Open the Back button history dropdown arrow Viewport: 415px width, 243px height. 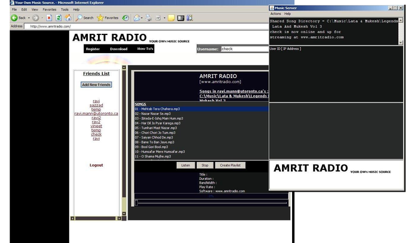(x=29, y=18)
